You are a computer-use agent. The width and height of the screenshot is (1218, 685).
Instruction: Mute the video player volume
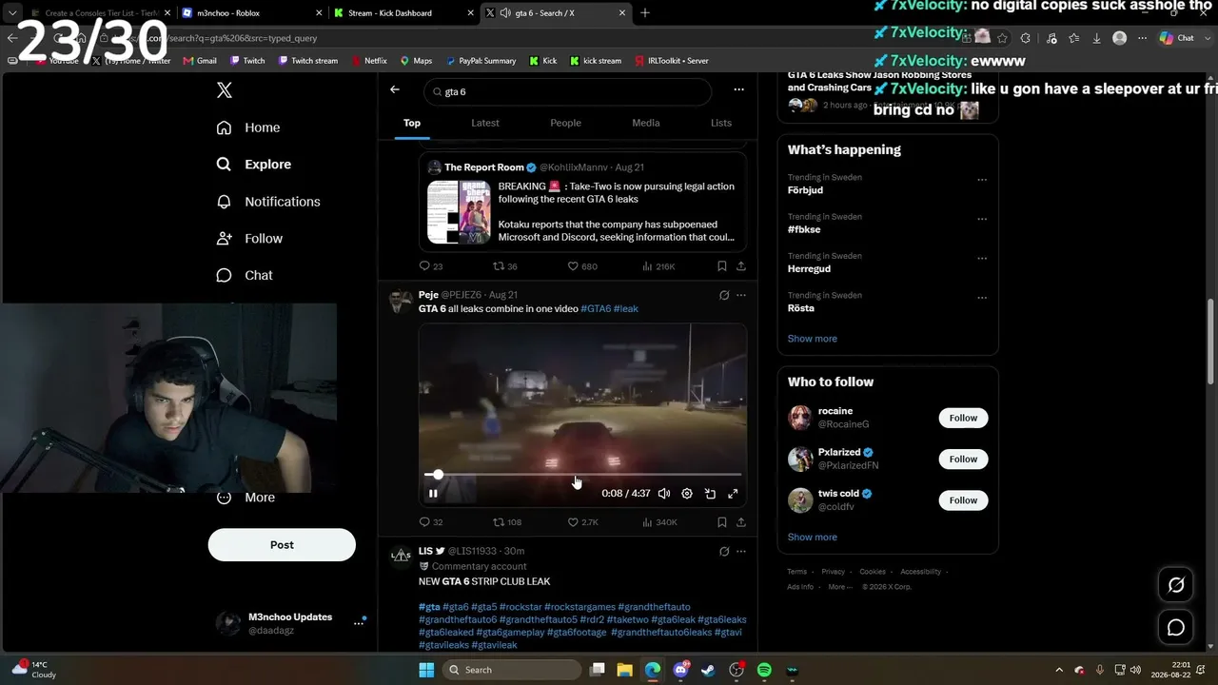[x=664, y=494]
